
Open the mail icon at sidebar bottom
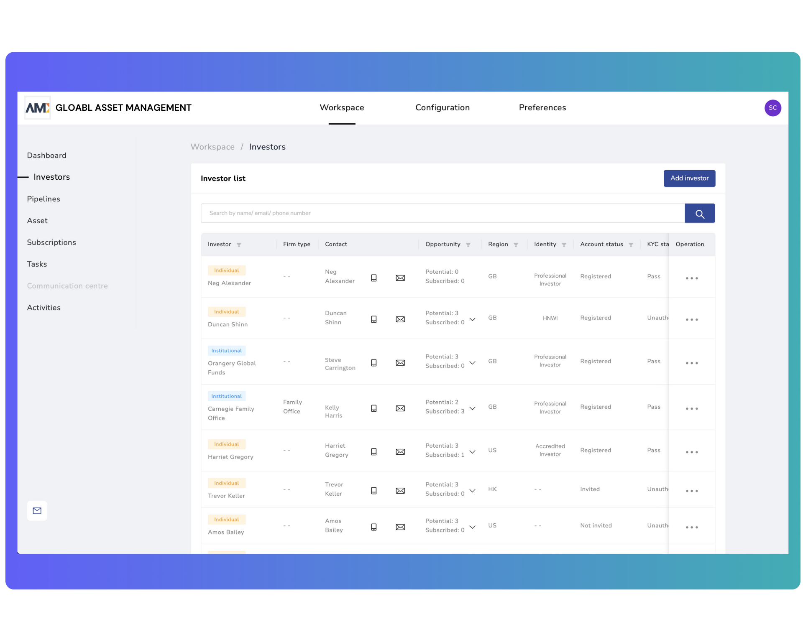pos(37,511)
